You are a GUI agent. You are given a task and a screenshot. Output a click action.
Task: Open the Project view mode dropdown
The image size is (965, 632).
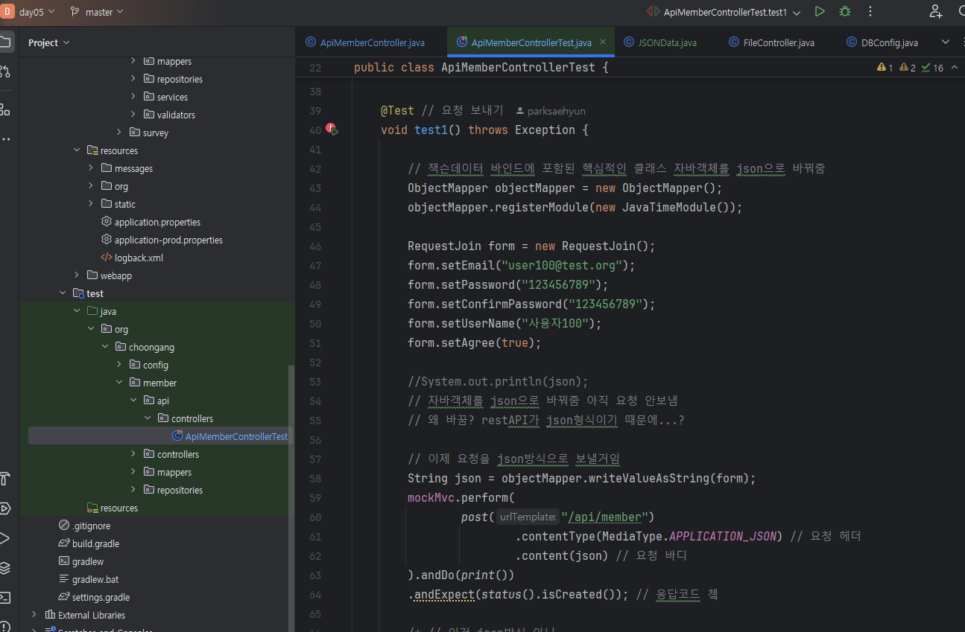tap(49, 42)
